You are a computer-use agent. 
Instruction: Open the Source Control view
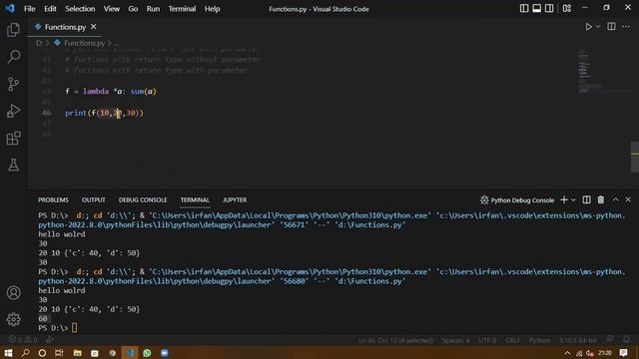13,84
